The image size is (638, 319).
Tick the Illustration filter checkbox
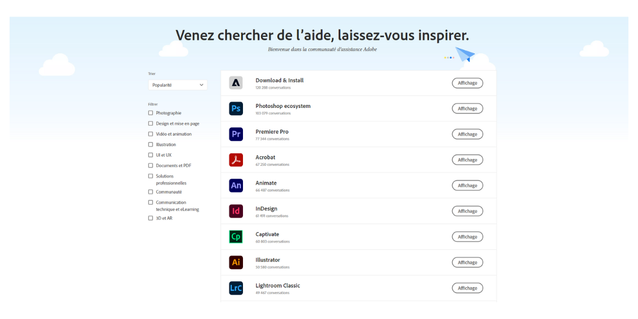(x=150, y=145)
